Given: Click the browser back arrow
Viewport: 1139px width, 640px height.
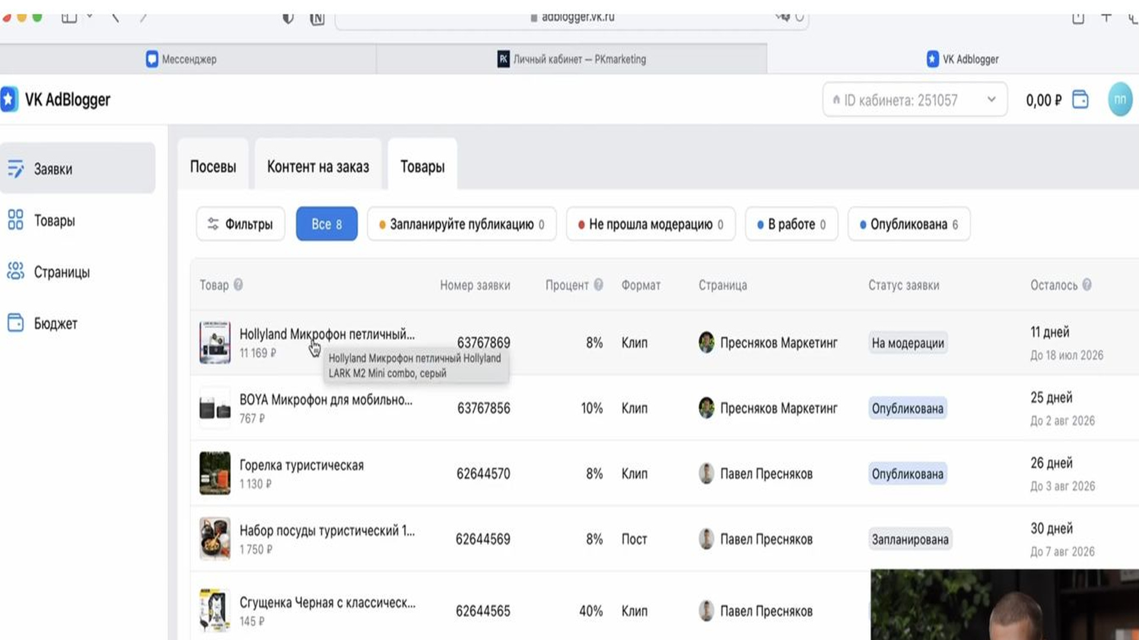Looking at the screenshot, I should (116, 18).
